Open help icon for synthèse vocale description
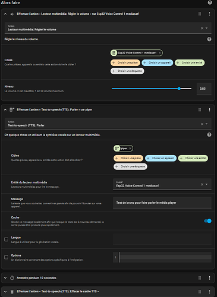This screenshot has height=297, width=217. pos(209,135)
